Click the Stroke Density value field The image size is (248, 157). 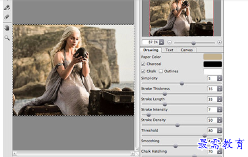coord(212,120)
